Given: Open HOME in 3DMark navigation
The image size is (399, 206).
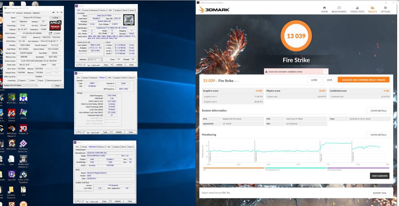Looking at the screenshot, I should pos(324,9).
